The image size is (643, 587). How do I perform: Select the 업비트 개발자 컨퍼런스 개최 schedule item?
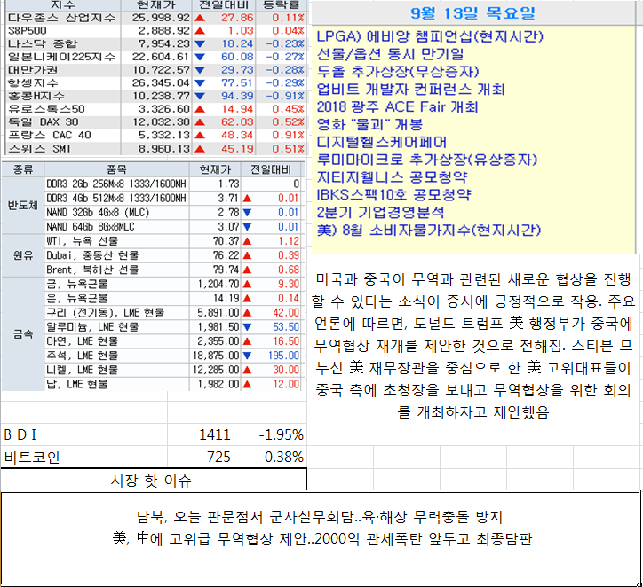(x=411, y=90)
